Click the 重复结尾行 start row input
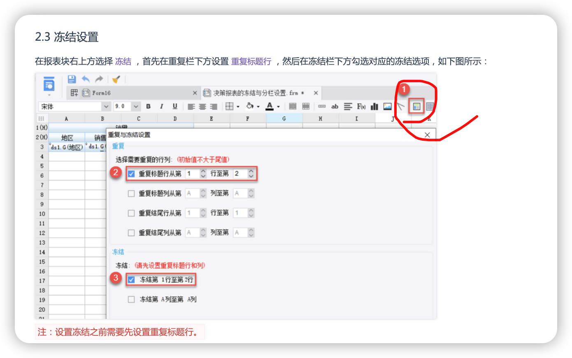572x358 pixels. (x=193, y=213)
